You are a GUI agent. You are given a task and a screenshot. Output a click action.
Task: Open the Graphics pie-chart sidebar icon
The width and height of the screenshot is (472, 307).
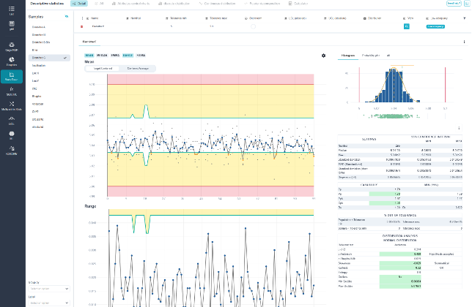(12, 61)
